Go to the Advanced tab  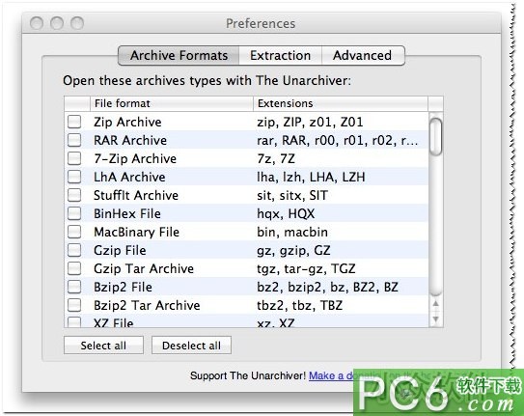click(363, 55)
